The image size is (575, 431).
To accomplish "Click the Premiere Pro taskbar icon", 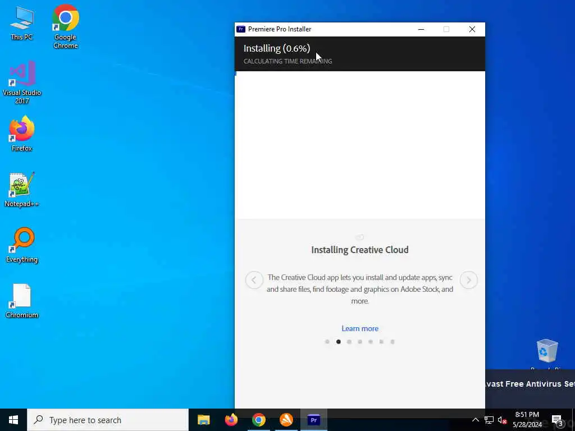I will pos(313,420).
